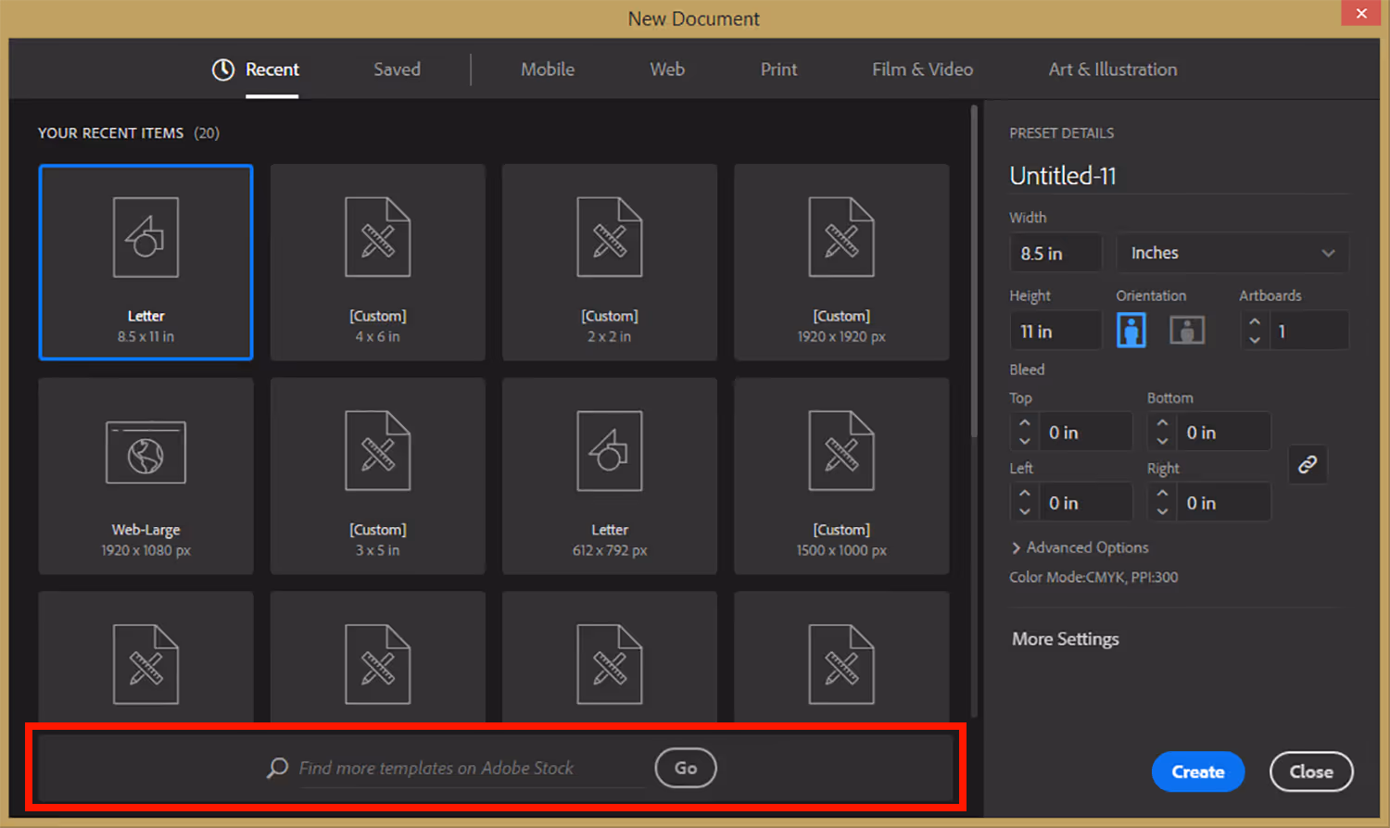Click the Left bleed input field
Image resolution: width=1390 pixels, height=828 pixels.
coord(1085,503)
